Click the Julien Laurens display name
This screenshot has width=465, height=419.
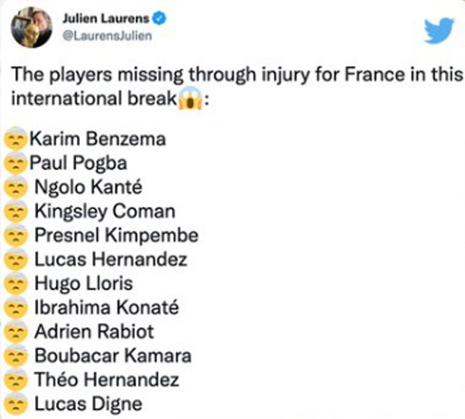point(105,19)
